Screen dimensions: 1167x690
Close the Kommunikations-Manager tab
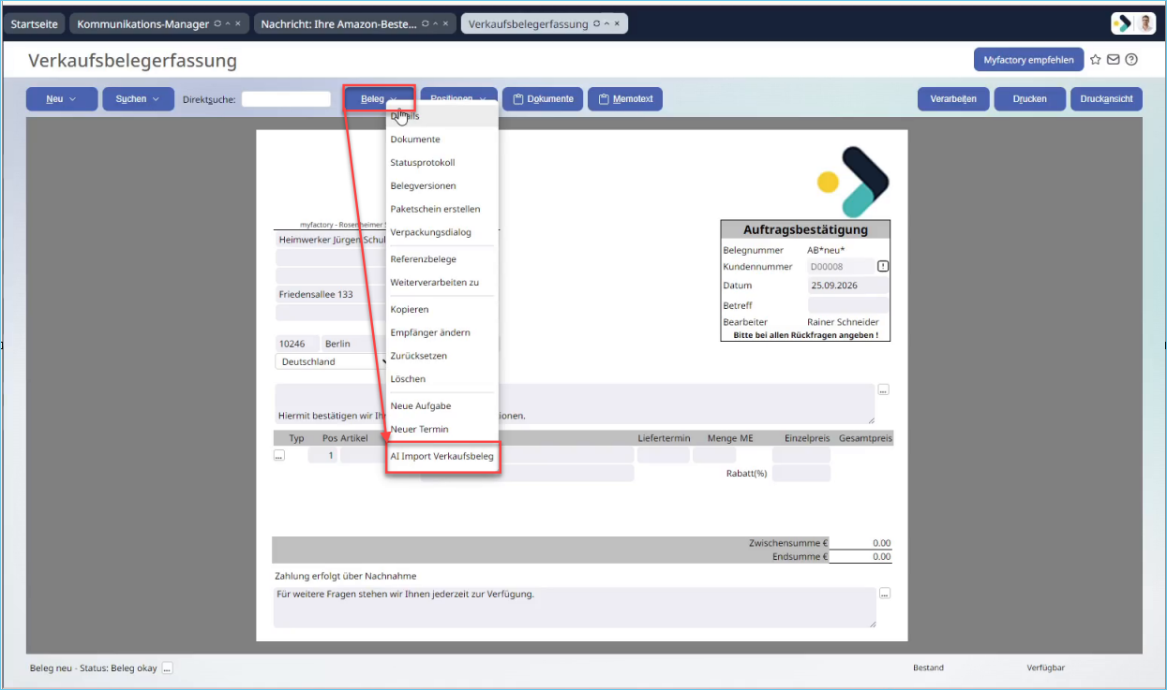pos(237,23)
